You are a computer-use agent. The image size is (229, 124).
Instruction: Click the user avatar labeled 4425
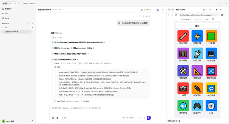pyautogui.click(x=4, y=121)
